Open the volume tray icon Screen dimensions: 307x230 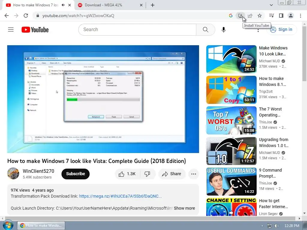click(x=276, y=226)
